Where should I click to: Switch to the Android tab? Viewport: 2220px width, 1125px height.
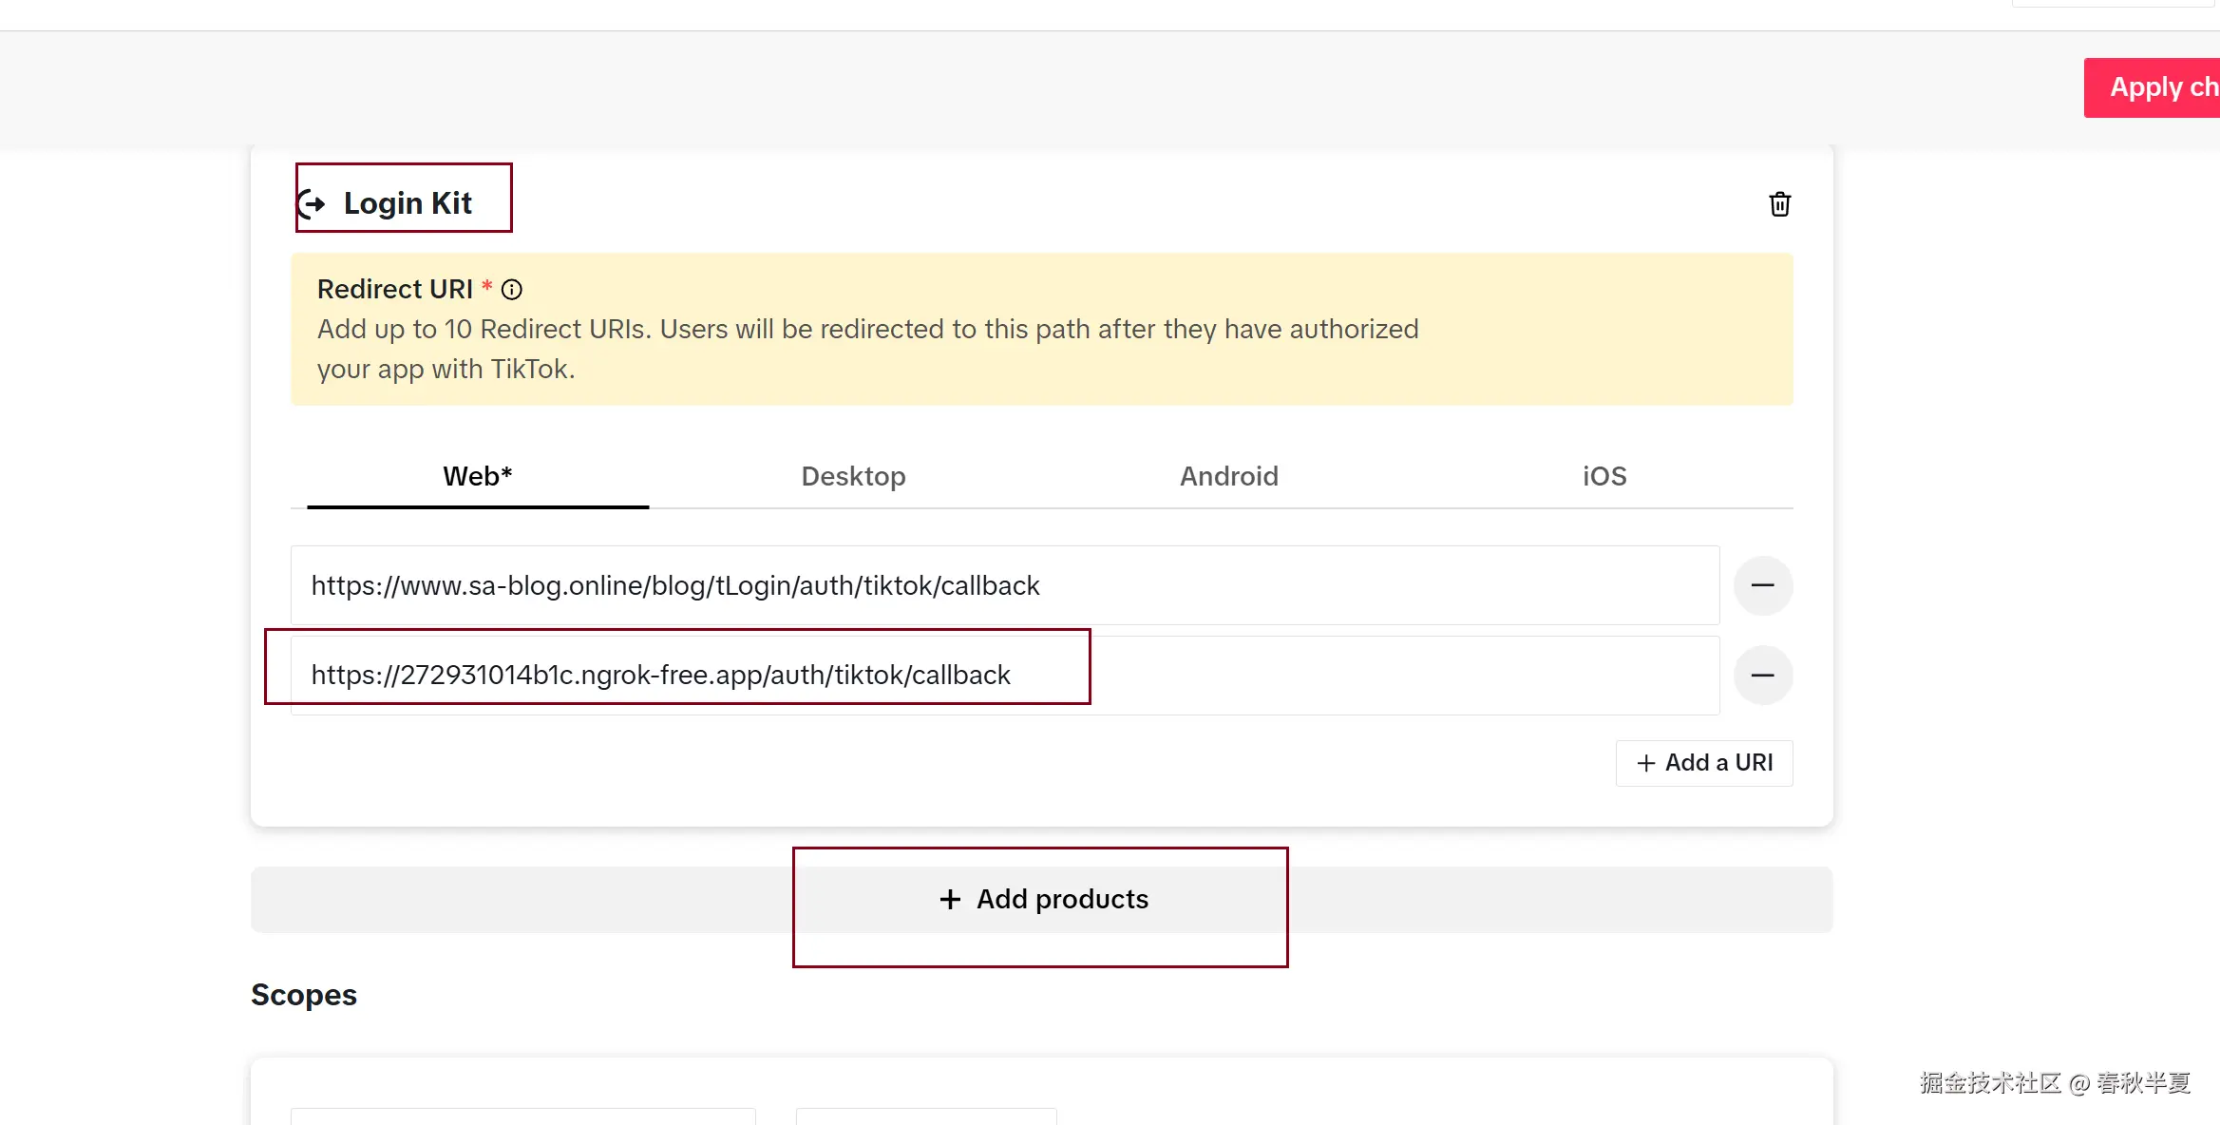tap(1228, 476)
